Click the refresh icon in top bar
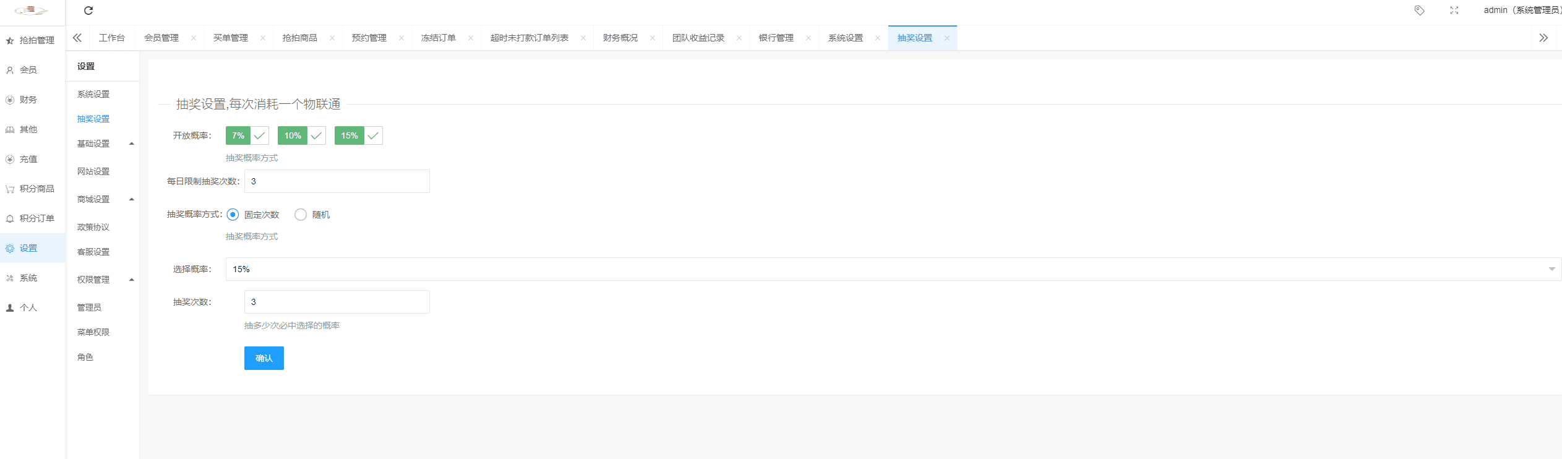This screenshot has width=1562, height=459. pyautogui.click(x=88, y=11)
